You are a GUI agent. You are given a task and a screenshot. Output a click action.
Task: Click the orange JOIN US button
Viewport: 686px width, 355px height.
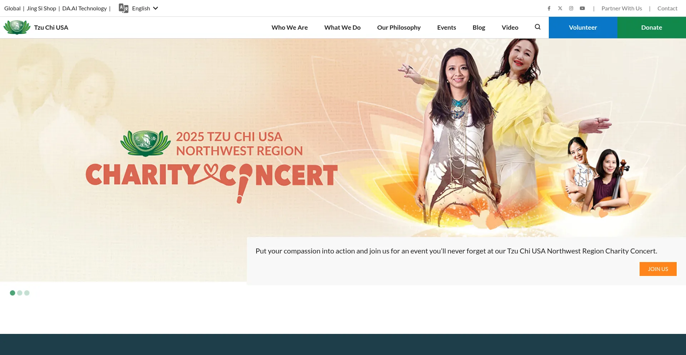pos(658,269)
